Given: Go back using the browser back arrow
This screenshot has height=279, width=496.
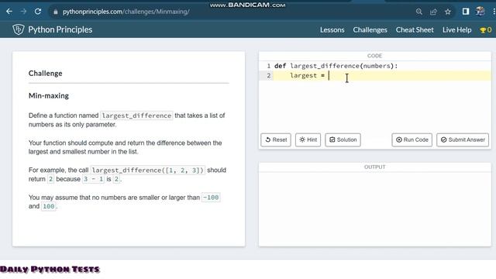Looking at the screenshot, I should [x=9, y=12].
